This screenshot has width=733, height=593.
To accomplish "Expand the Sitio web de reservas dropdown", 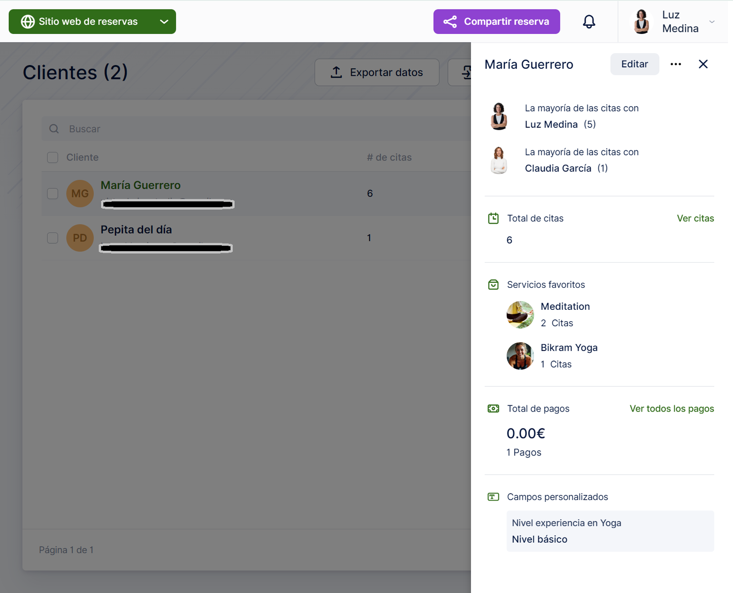I will [x=164, y=22].
